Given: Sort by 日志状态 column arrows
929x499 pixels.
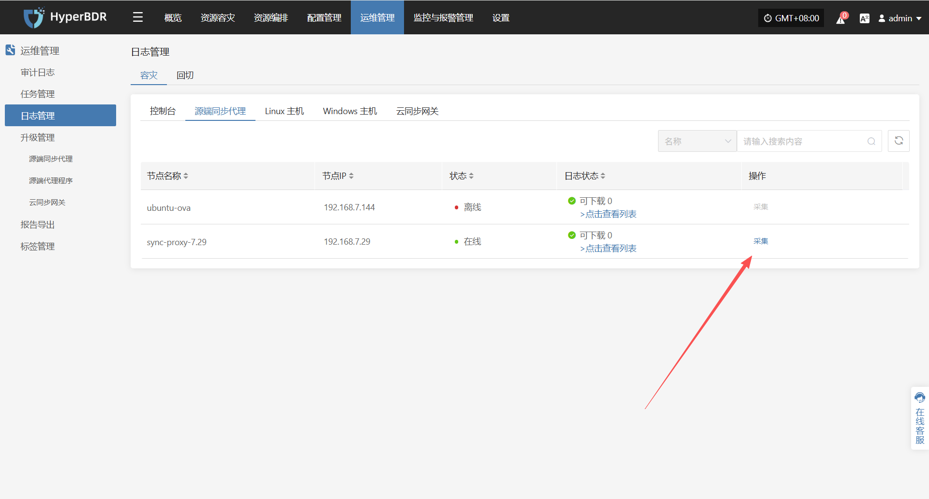Looking at the screenshot, I should coord(603,176).
